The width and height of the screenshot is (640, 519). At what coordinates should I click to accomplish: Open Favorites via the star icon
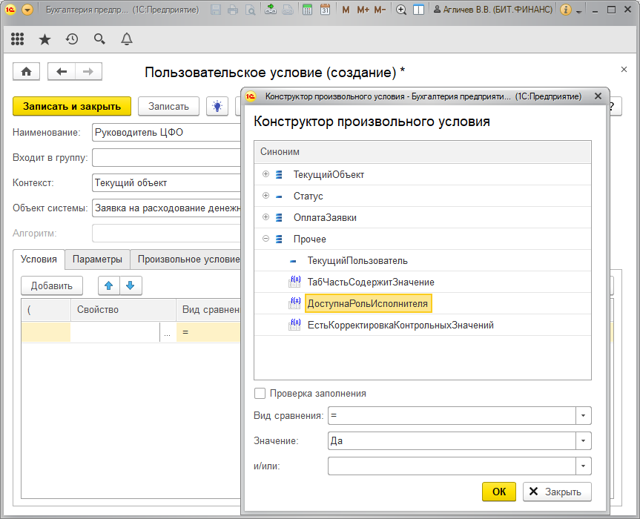(44, 39)
